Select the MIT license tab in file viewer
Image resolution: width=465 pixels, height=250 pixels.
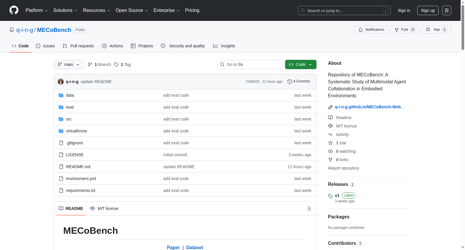(x=104, y=208)
